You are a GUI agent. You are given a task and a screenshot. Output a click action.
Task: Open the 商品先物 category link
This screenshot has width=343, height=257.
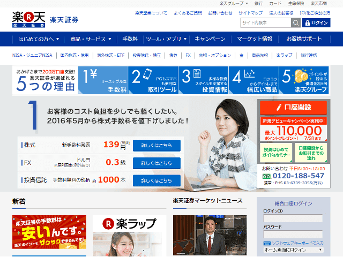pyautogui.click(x=259, y=55)
